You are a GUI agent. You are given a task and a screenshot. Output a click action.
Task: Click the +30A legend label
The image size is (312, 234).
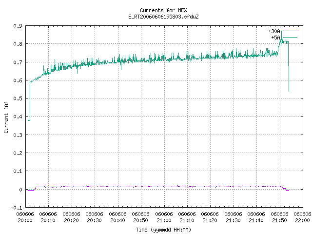[x=274, y=31]
